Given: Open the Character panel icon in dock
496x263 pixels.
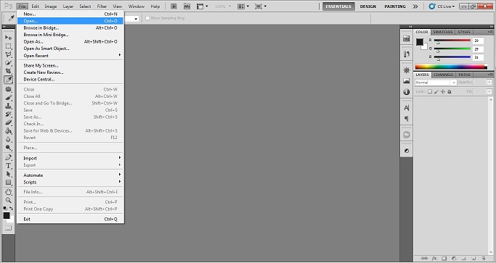Looking at the screenshot, I should tap(407, 108).
